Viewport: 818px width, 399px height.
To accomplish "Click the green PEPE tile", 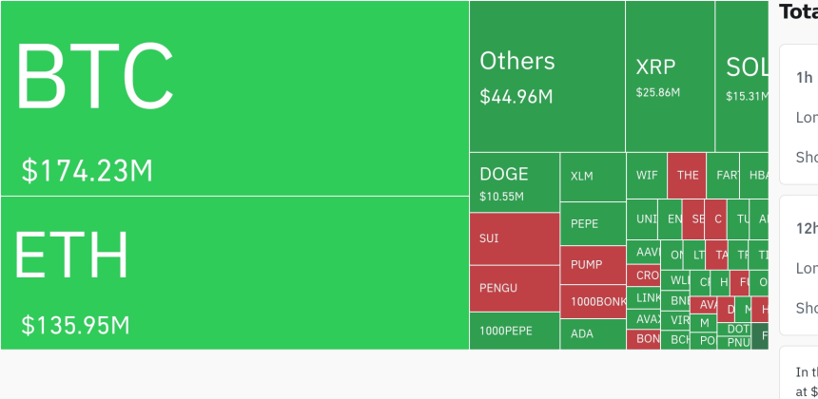I will (592, 223).
